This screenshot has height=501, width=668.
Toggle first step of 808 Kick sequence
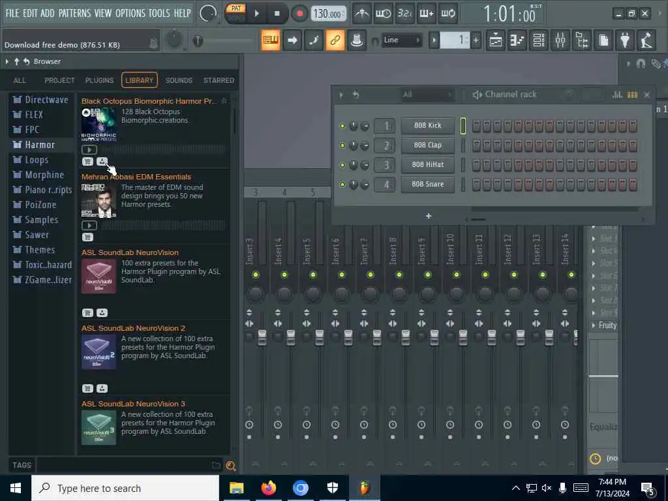click(476, 126)
